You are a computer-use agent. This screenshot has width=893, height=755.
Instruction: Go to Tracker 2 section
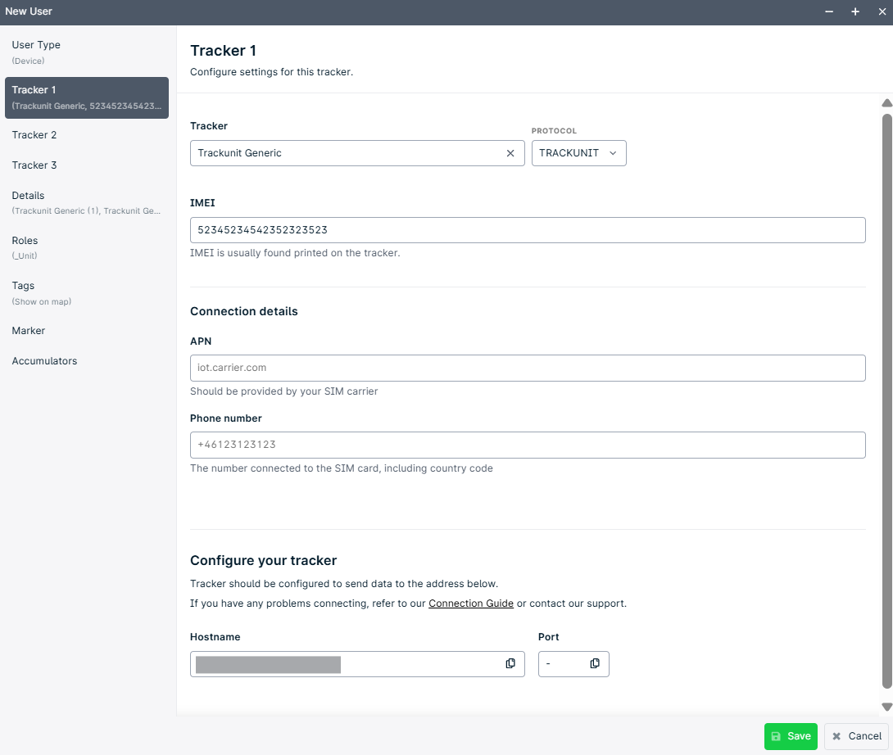point(87,135)
